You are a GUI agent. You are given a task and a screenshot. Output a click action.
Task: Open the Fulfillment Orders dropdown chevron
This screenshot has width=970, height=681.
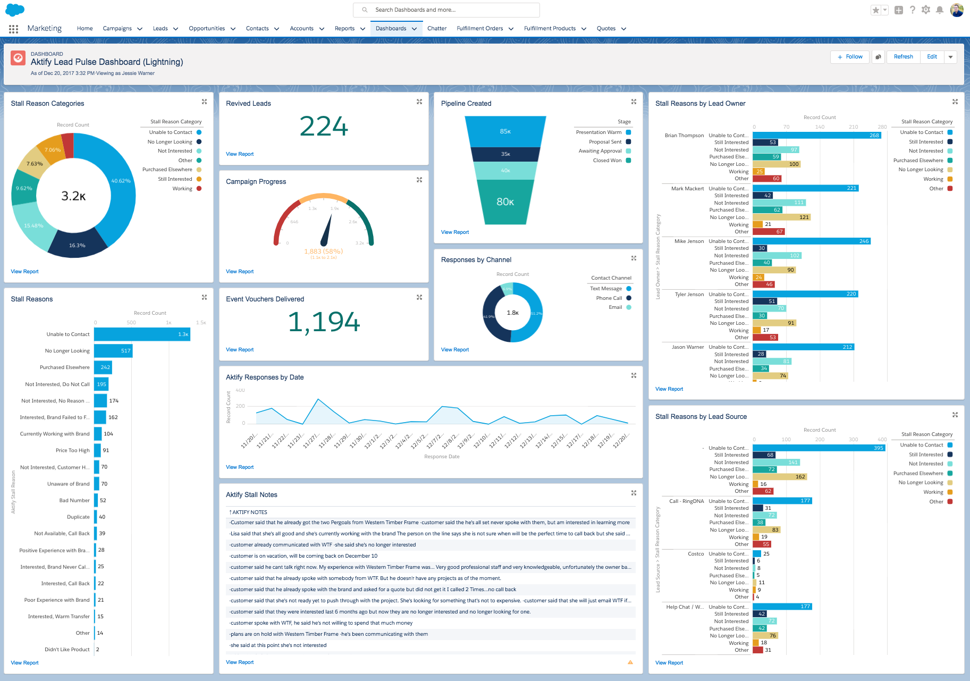(511, 29)
